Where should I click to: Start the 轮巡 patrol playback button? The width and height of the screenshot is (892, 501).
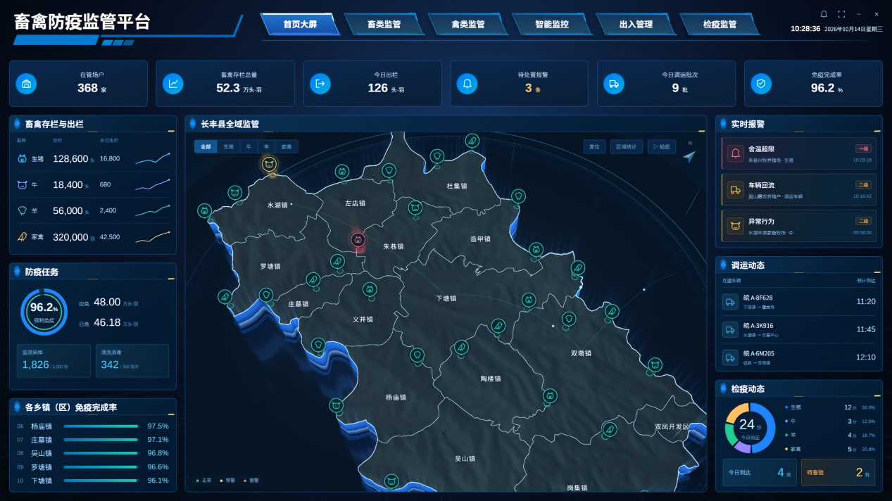coord(662,147)
